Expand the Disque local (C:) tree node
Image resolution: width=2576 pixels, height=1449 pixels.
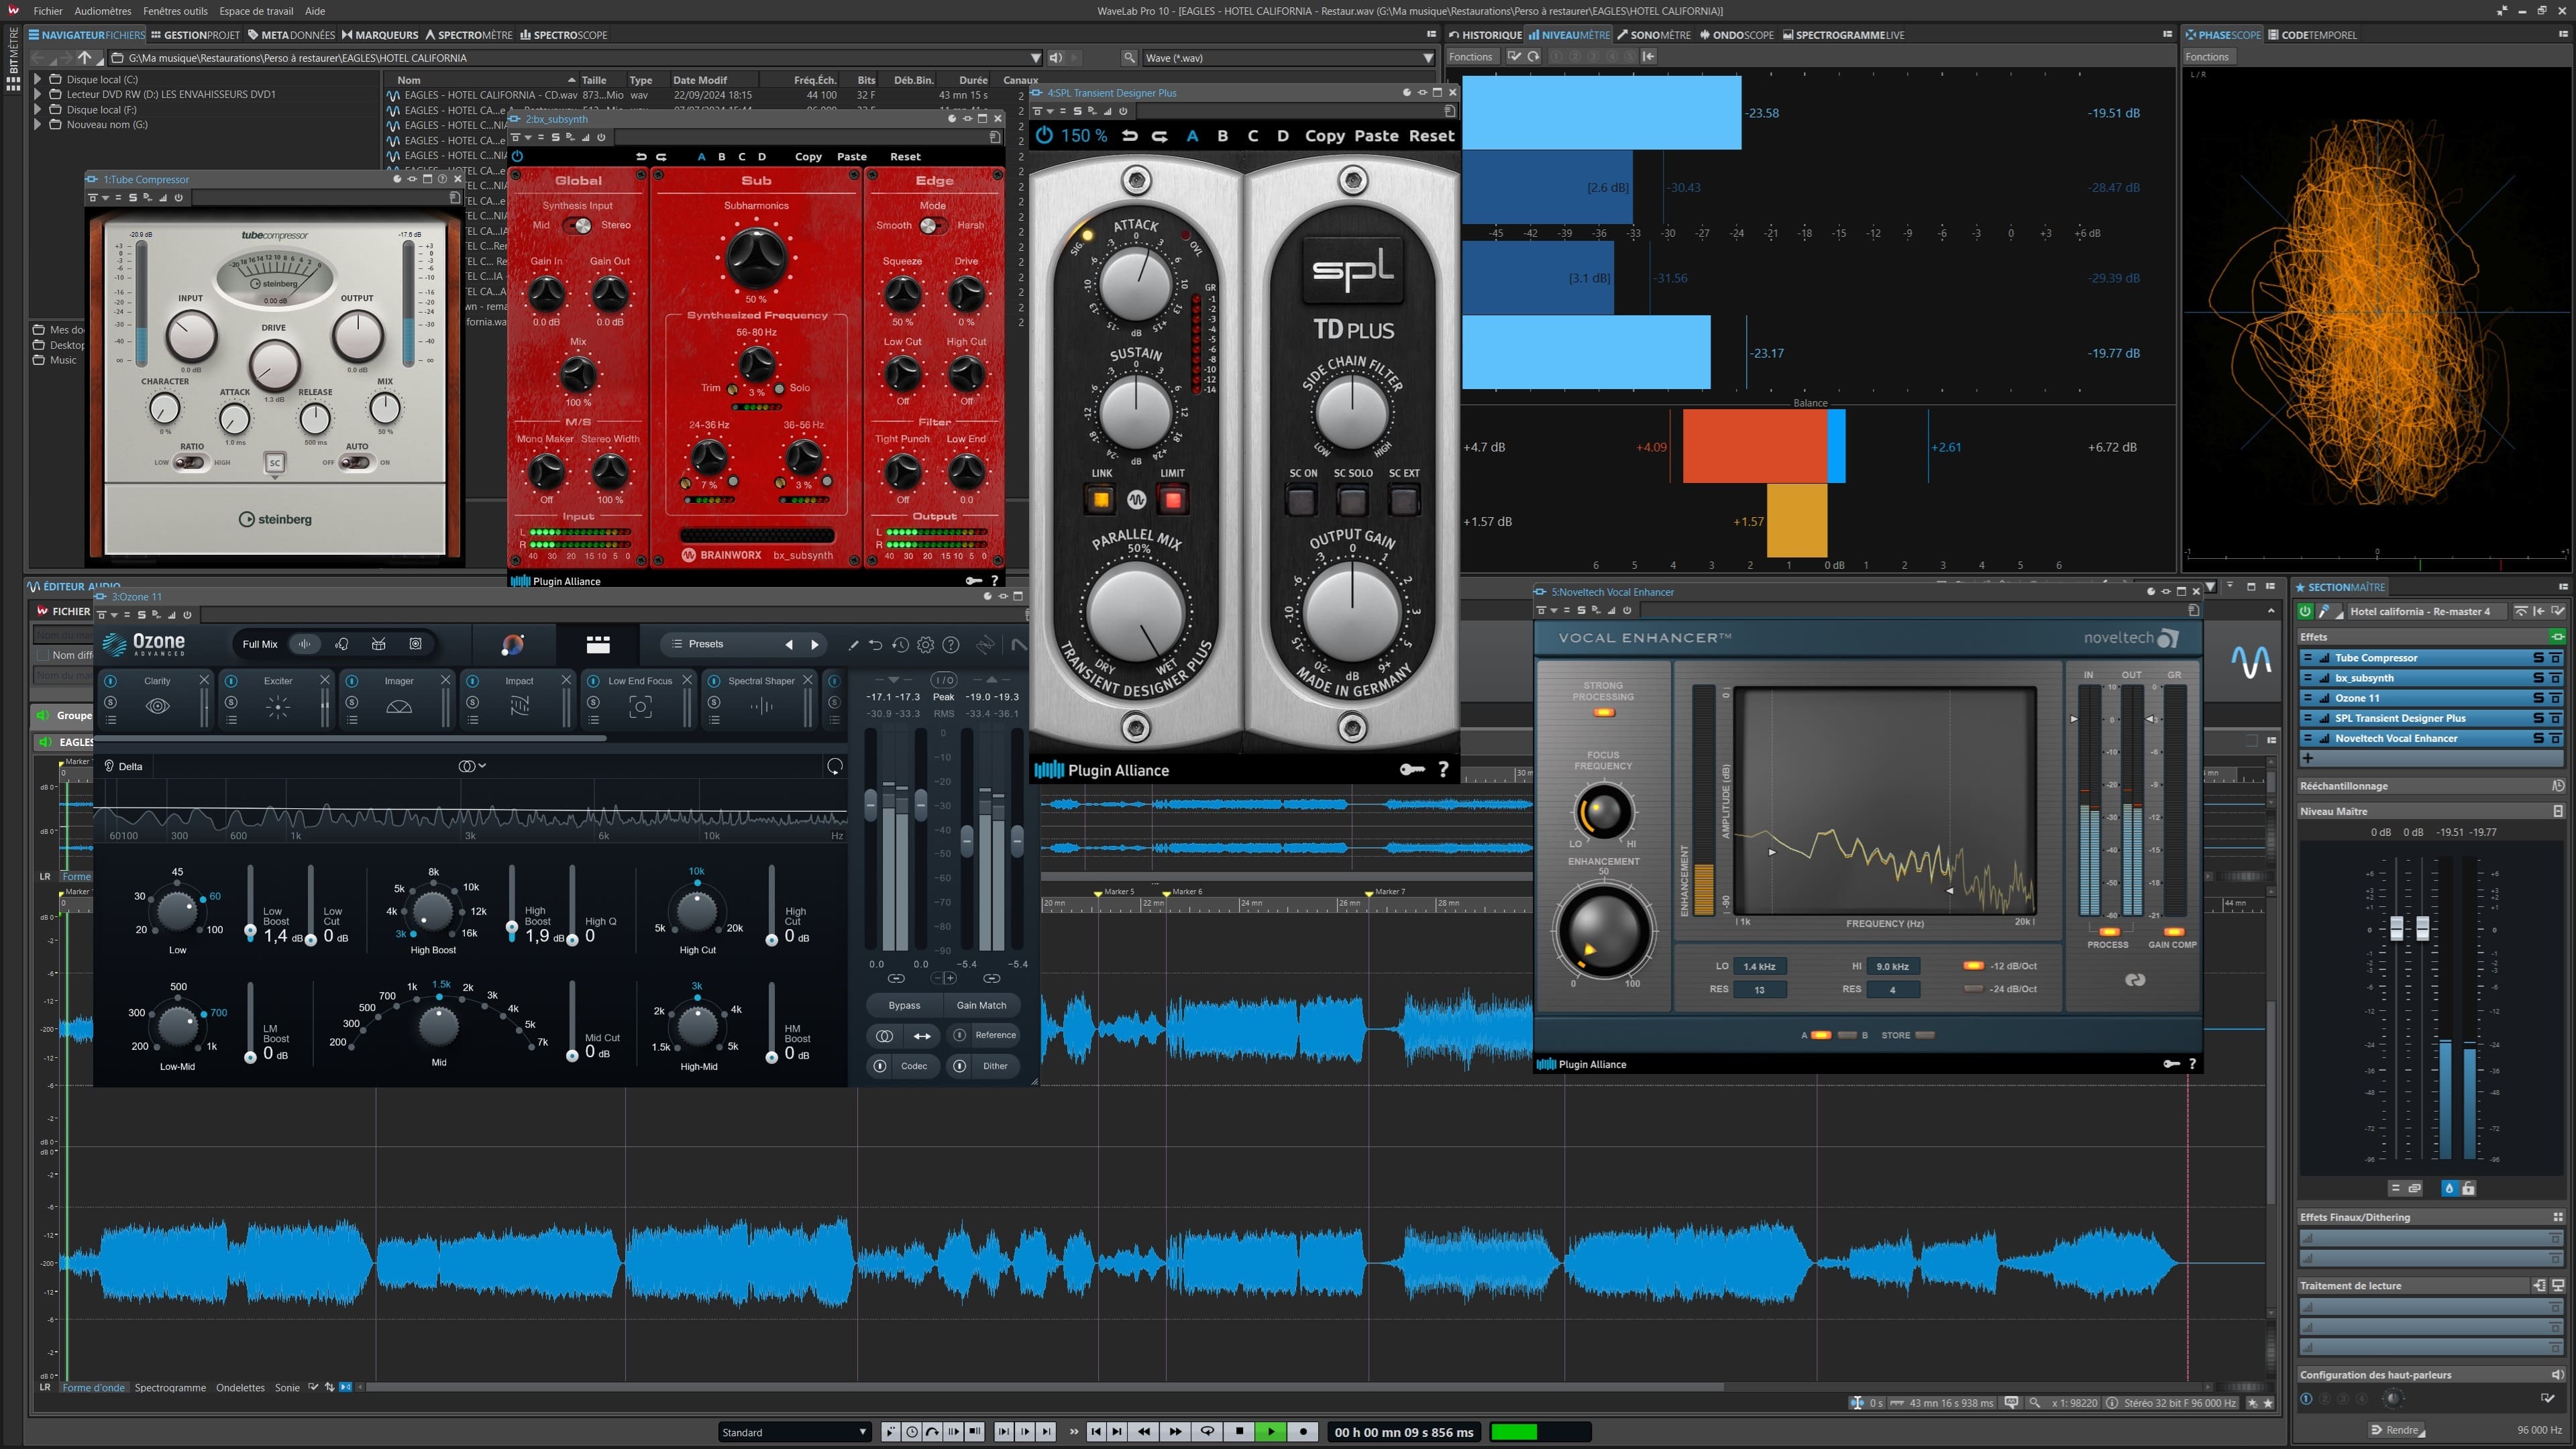(38, 79)
